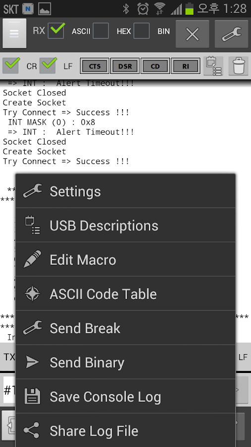
Task: Open USB descriptions icon beside RI indicator
Action: point(213,66)
